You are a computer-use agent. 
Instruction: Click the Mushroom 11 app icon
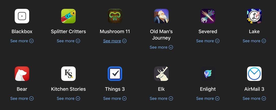click(x=115, y=16)
